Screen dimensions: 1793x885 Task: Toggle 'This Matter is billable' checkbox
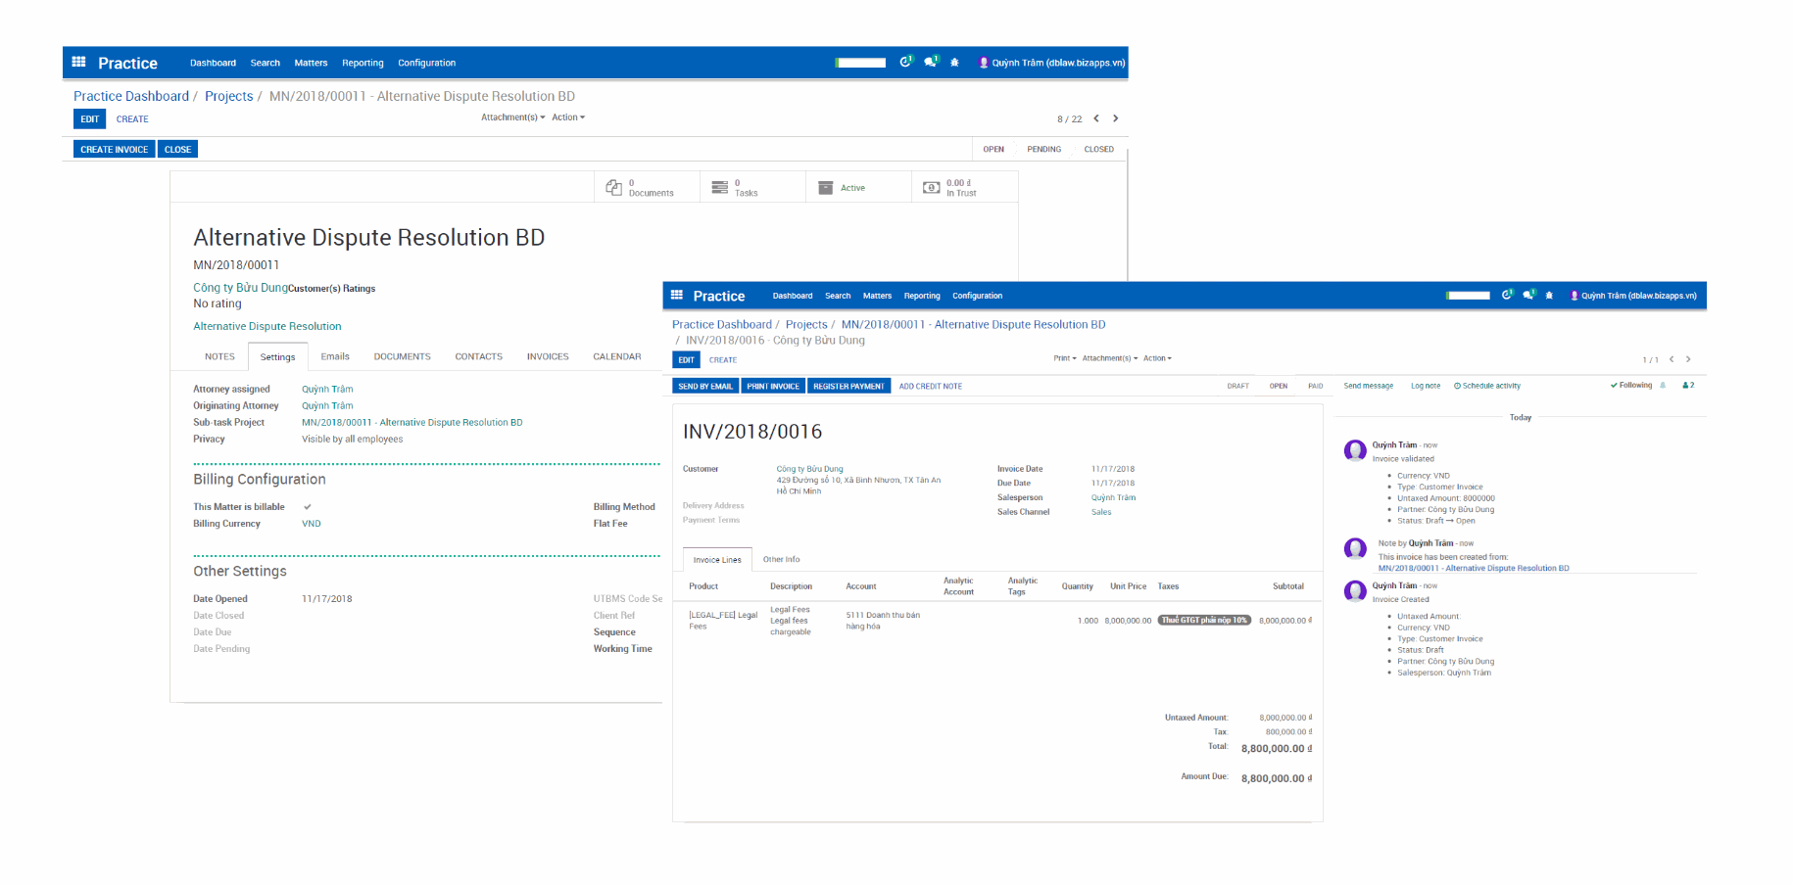click(308, 507)
